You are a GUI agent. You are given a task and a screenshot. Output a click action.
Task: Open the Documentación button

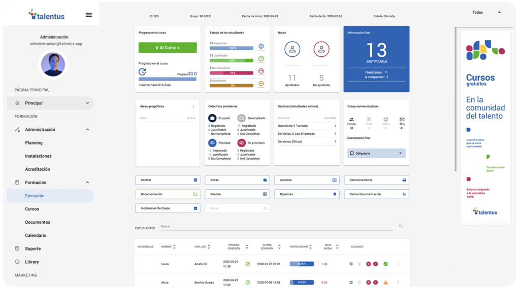click(x=168, y=194)
